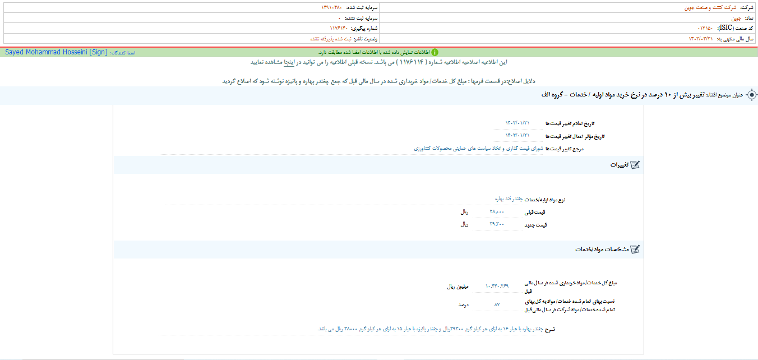This screenshot has height=360, width=758.
Task: Click the edit icon next to تغییرات heading
Action: (635, 165)
